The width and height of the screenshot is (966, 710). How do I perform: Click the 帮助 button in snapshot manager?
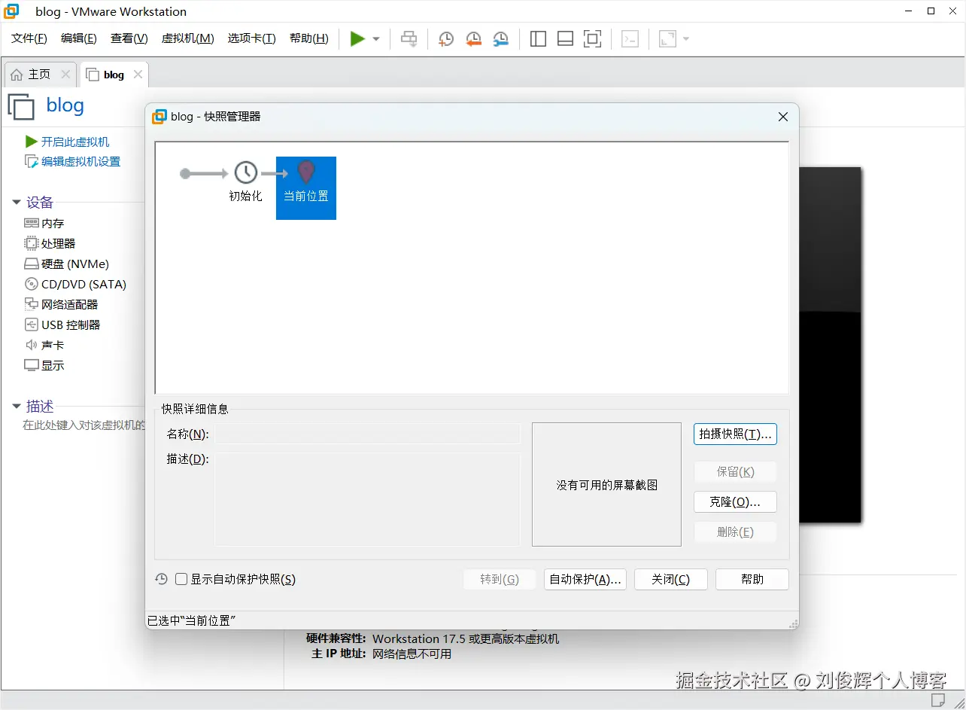(x=752, y=579)
